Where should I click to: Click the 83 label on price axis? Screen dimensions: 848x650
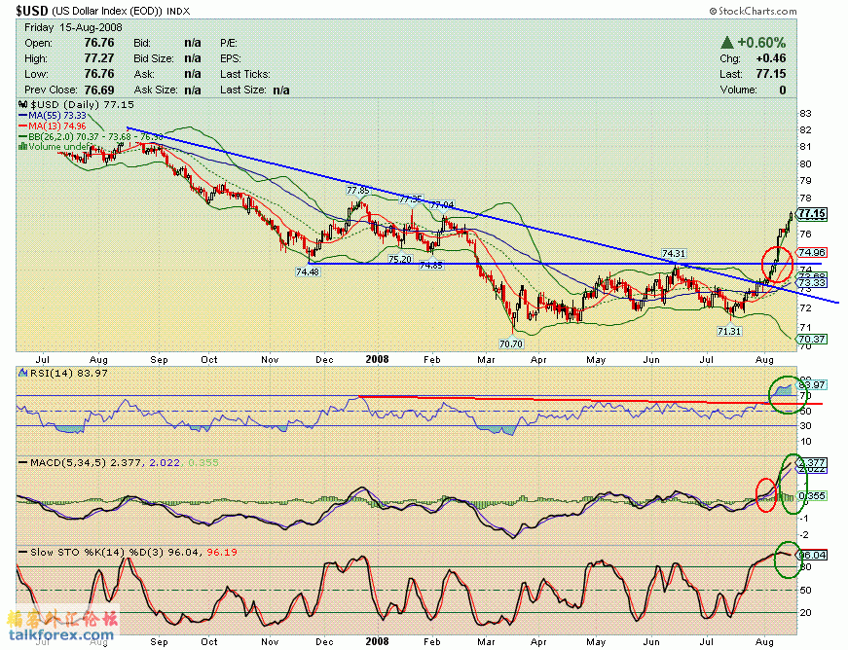(x=806, y=114)
